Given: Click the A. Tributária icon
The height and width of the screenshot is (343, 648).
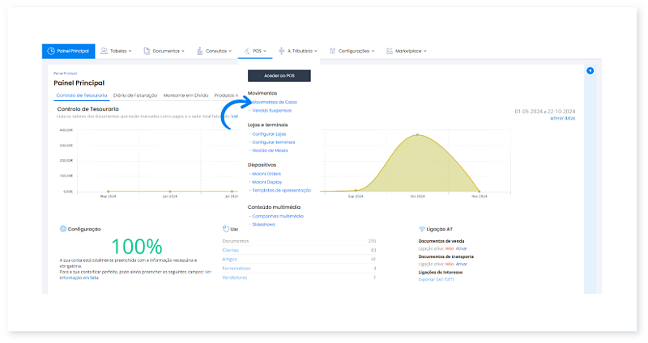Looking at the screenshot, I should 281,51.
